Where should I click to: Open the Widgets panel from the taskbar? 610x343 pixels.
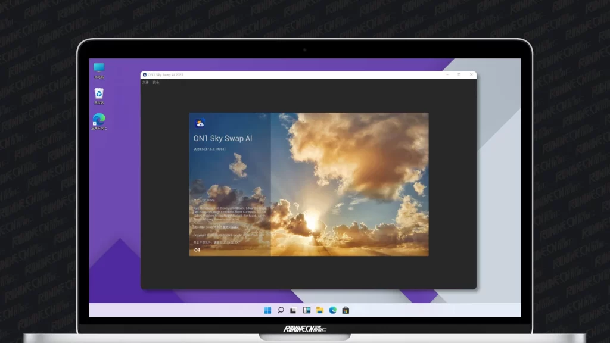(307, 310)
